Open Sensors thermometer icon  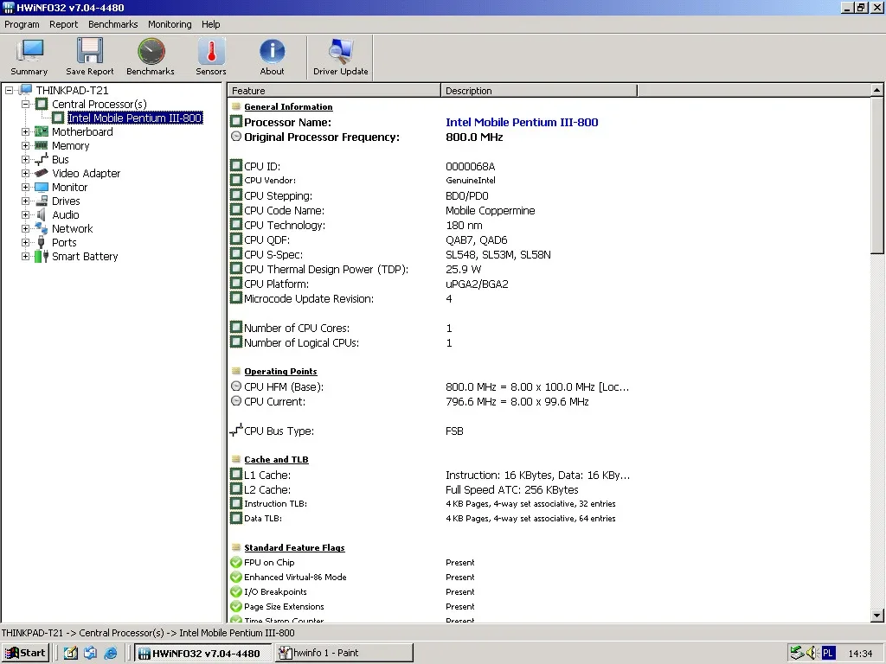pyautogui.click(x=211, y=51)
